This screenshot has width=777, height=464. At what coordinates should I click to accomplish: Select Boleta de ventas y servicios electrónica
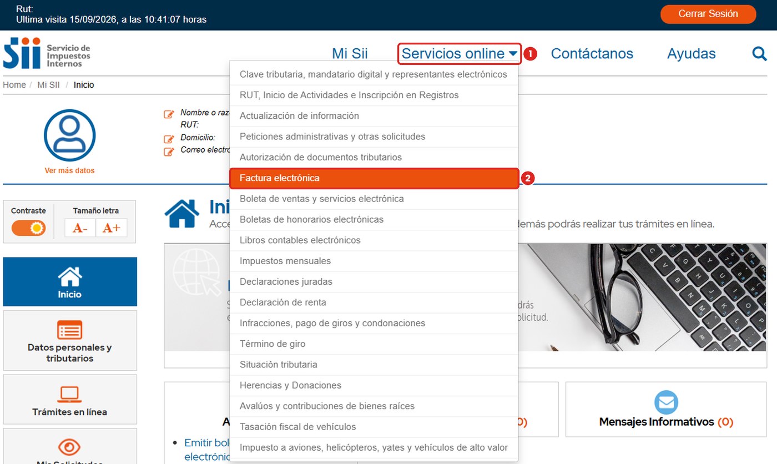coord(374,199)
